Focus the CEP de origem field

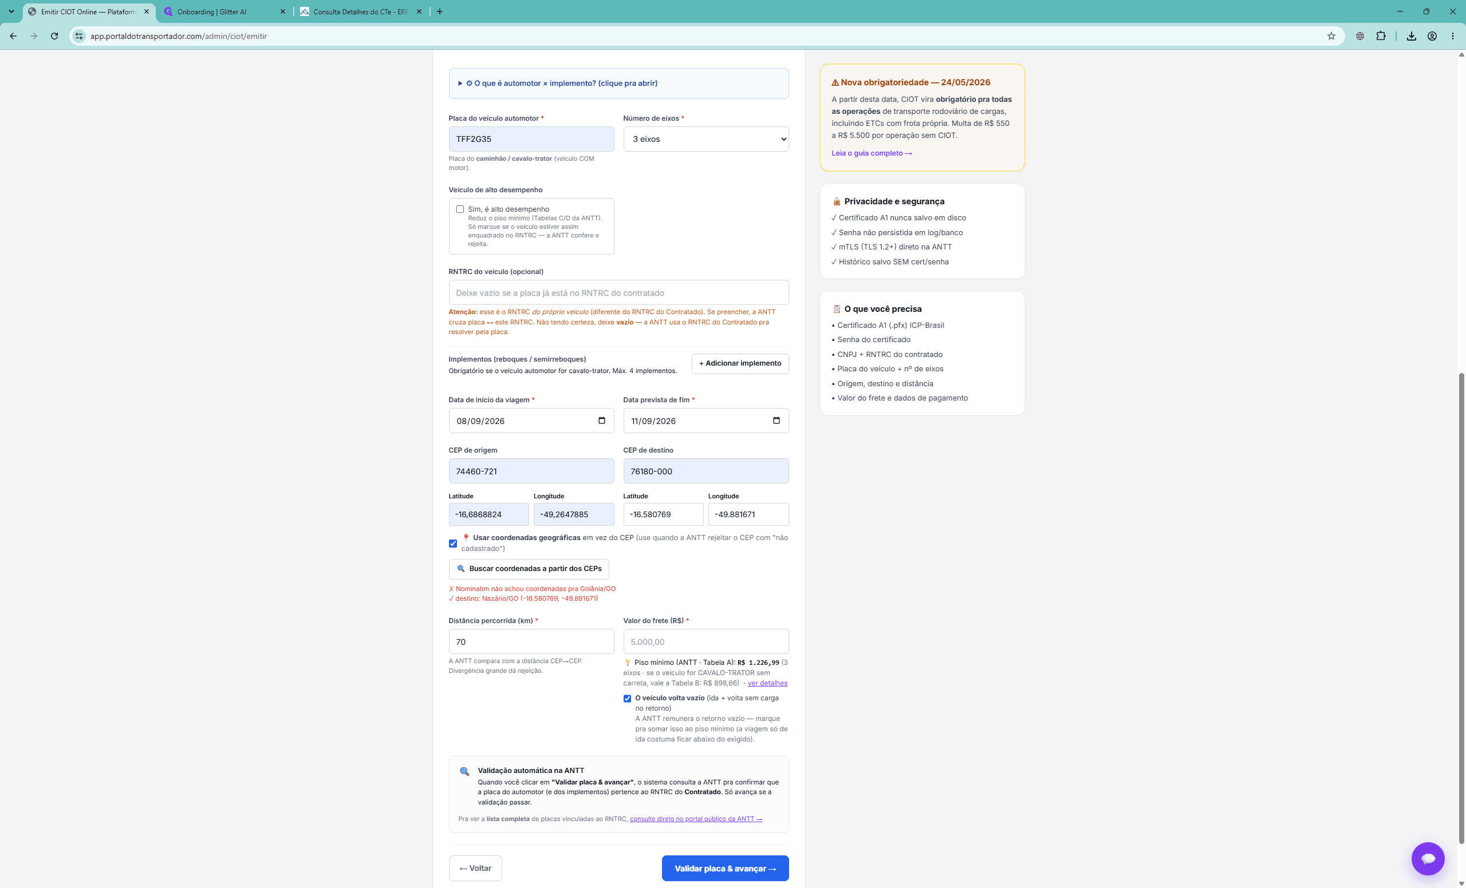(x=531, y=471)
